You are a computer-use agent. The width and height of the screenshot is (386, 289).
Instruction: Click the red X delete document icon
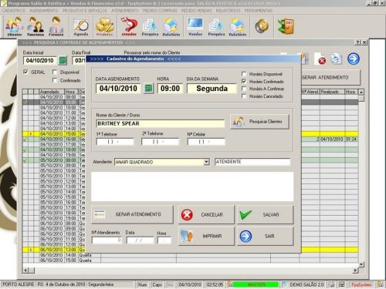click(320, 59)
